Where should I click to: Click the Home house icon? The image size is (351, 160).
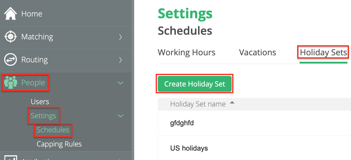point(10,14)
